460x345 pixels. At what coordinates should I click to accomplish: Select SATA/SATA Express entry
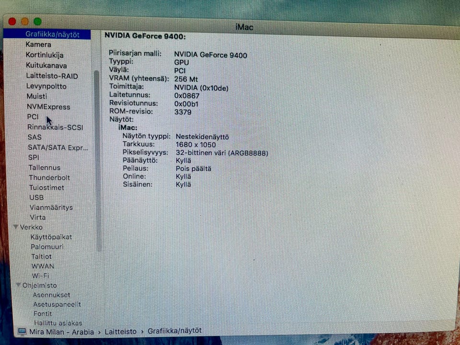(x=58, y=148)
